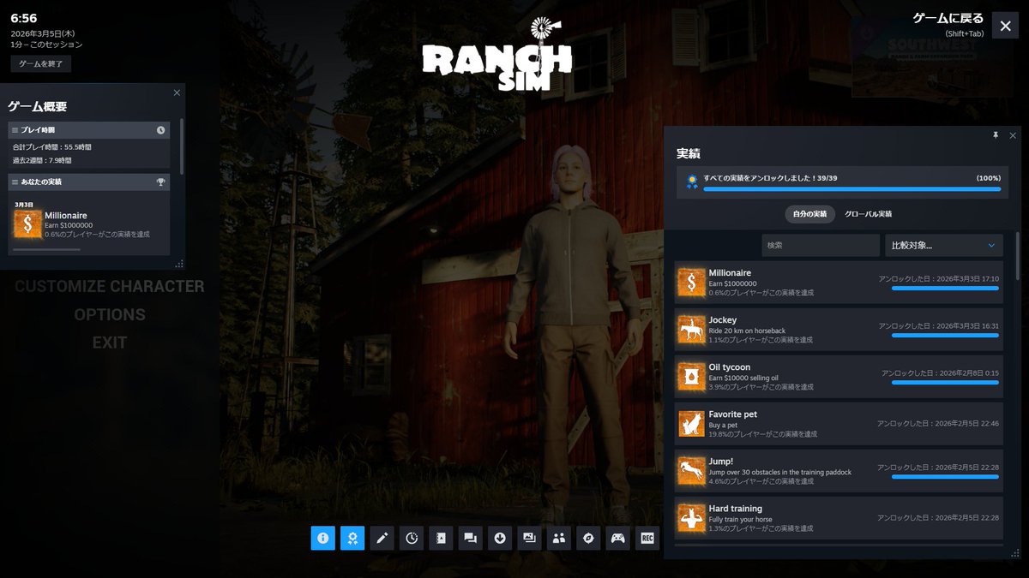The height and width of the screenshot is (578, 1029).
Task: Click the ゲーム概要 panel vertical scrollbar
Action: 182,146
